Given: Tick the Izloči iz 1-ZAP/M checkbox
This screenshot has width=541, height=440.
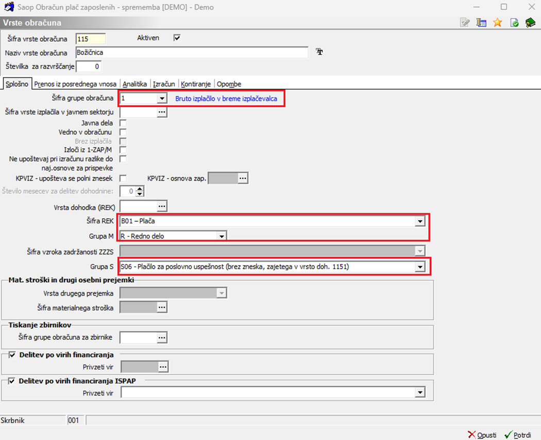Looking at the screenshot, I should (123, 150).
